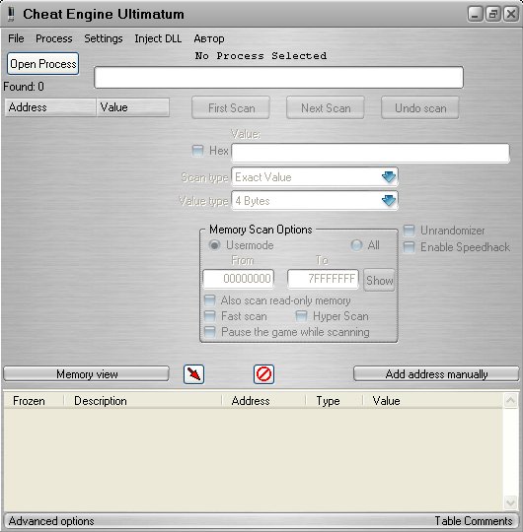Click the address table scroll down arrow

pos(510,501)
